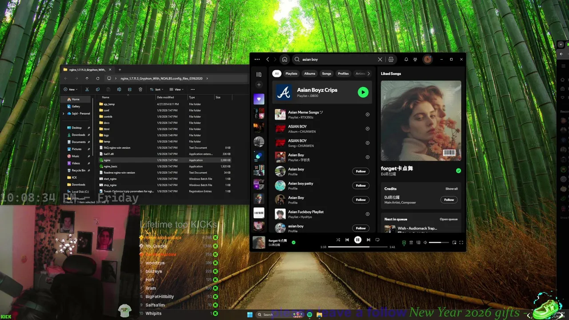This screenshot has height=320, width=569.
Task: Toggle repeat mode in player
Action: (x=377, y=240)
